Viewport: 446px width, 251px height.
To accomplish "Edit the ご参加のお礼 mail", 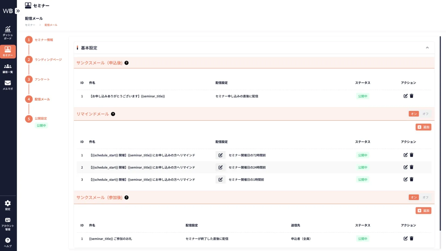I will (405, 238).
